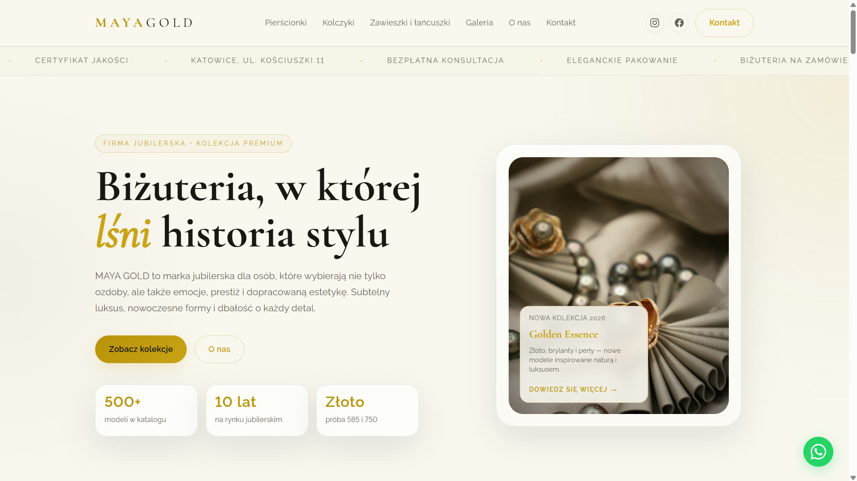
Task: Open the Facebook page icon
Action: tap(679, 23)
